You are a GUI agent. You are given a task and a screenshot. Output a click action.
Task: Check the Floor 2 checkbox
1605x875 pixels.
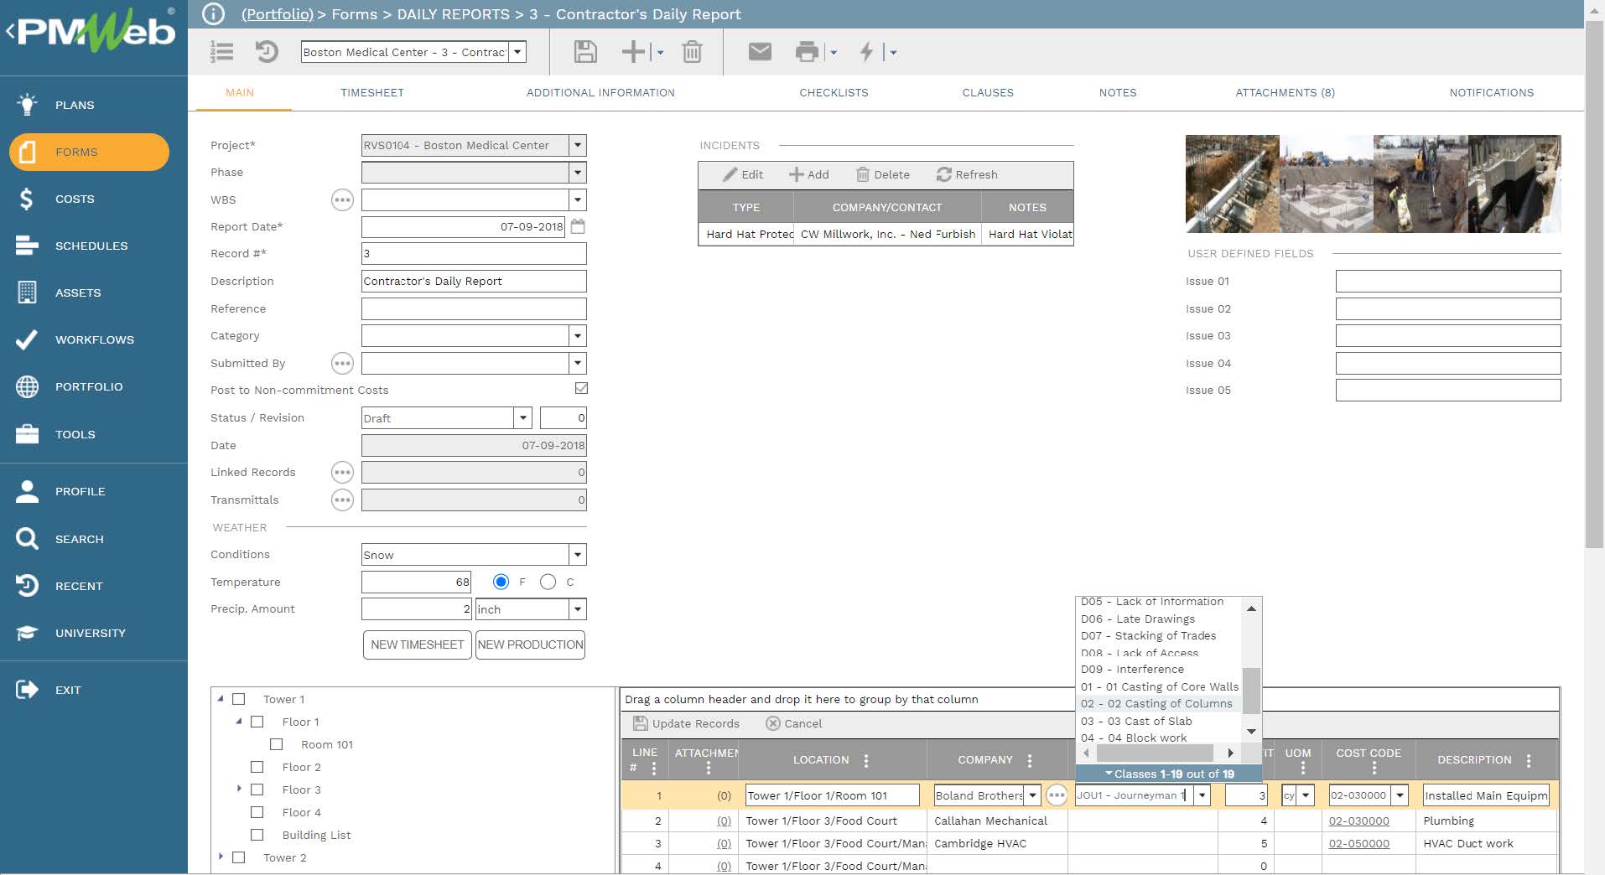pos(257,767)
